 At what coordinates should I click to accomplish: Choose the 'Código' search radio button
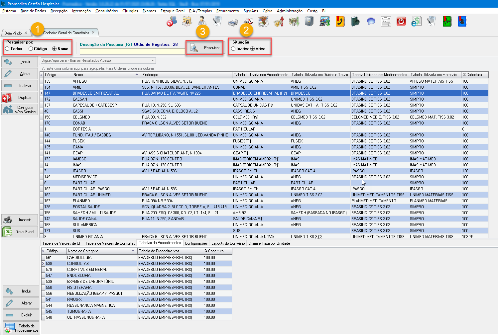pos(31,49)
